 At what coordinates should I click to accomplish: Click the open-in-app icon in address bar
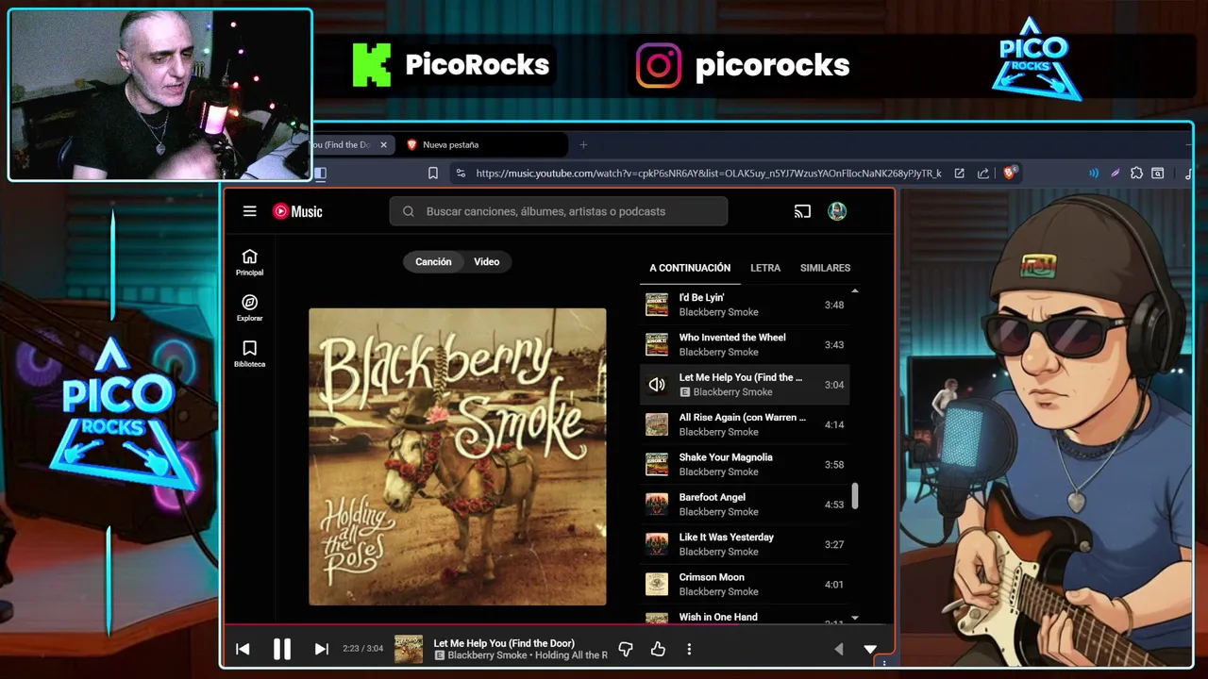(959, 173)
